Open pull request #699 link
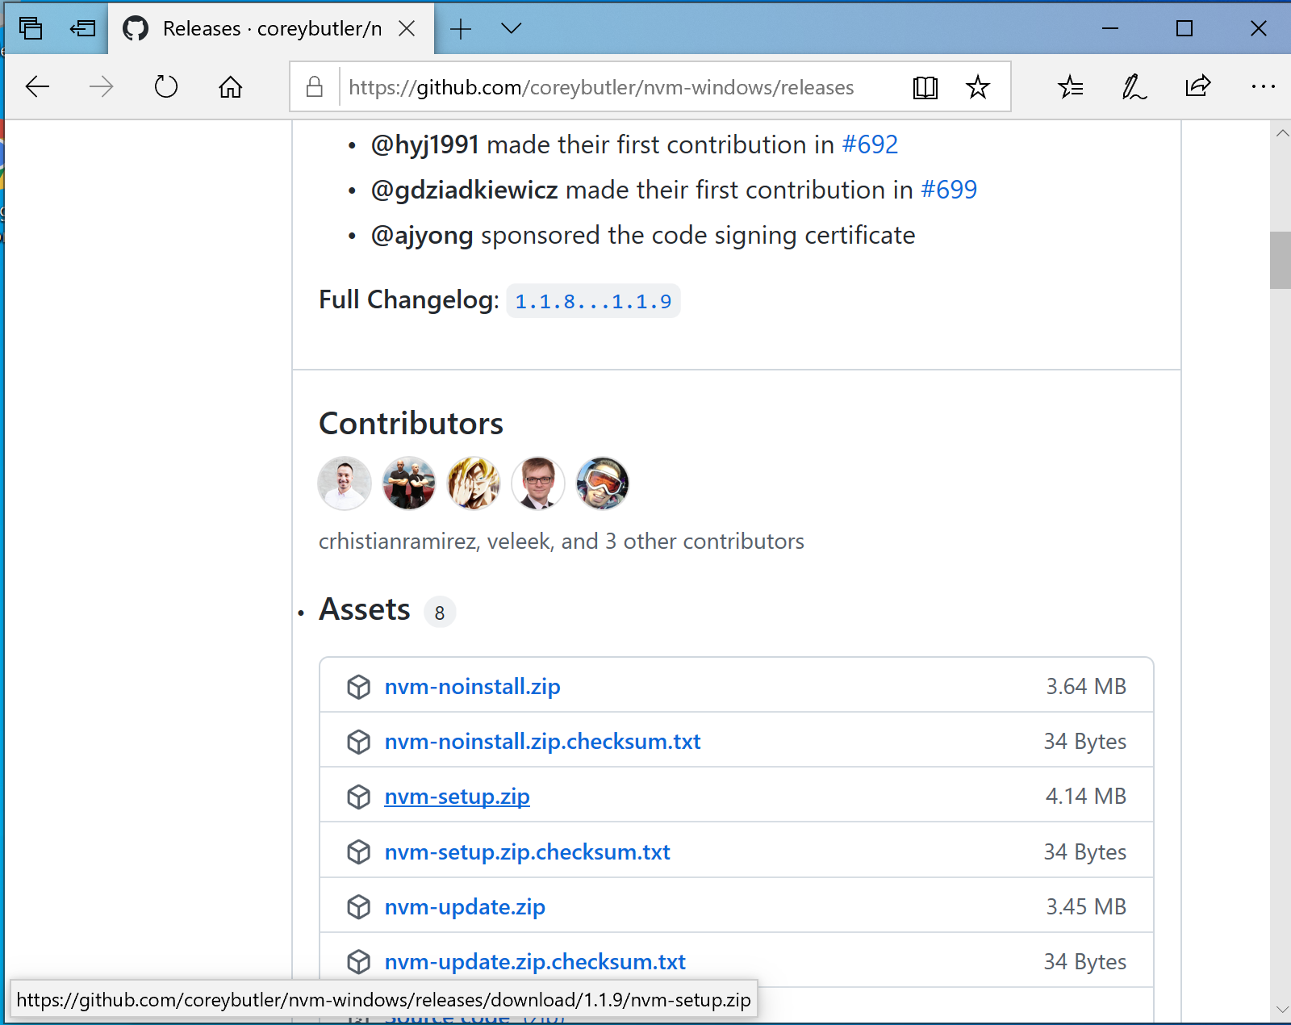 coord(949,190)
